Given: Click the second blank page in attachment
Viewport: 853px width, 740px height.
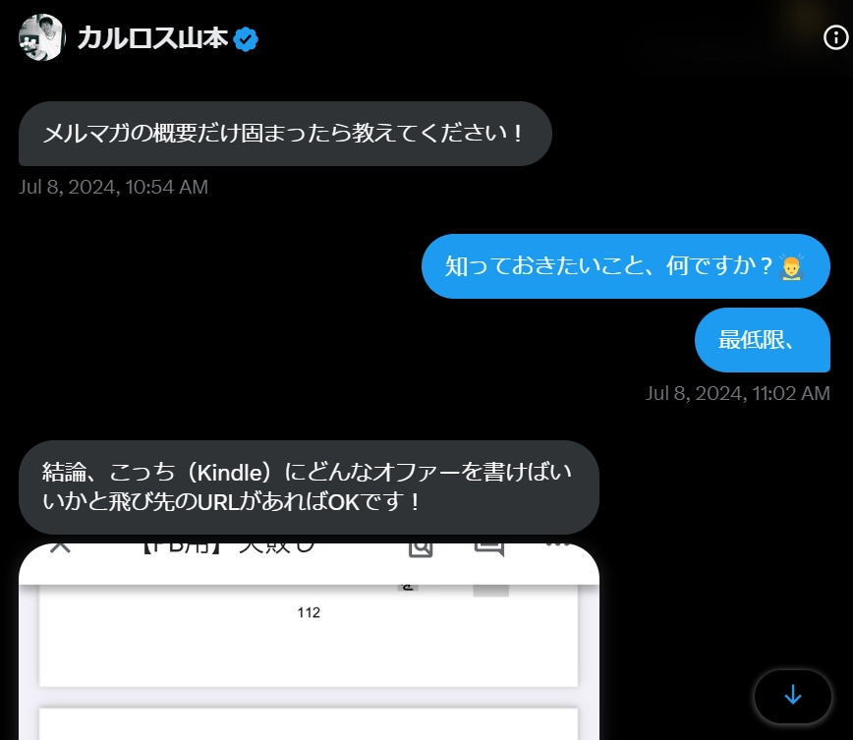Looking at the screenshot, I should pos(309,723).
